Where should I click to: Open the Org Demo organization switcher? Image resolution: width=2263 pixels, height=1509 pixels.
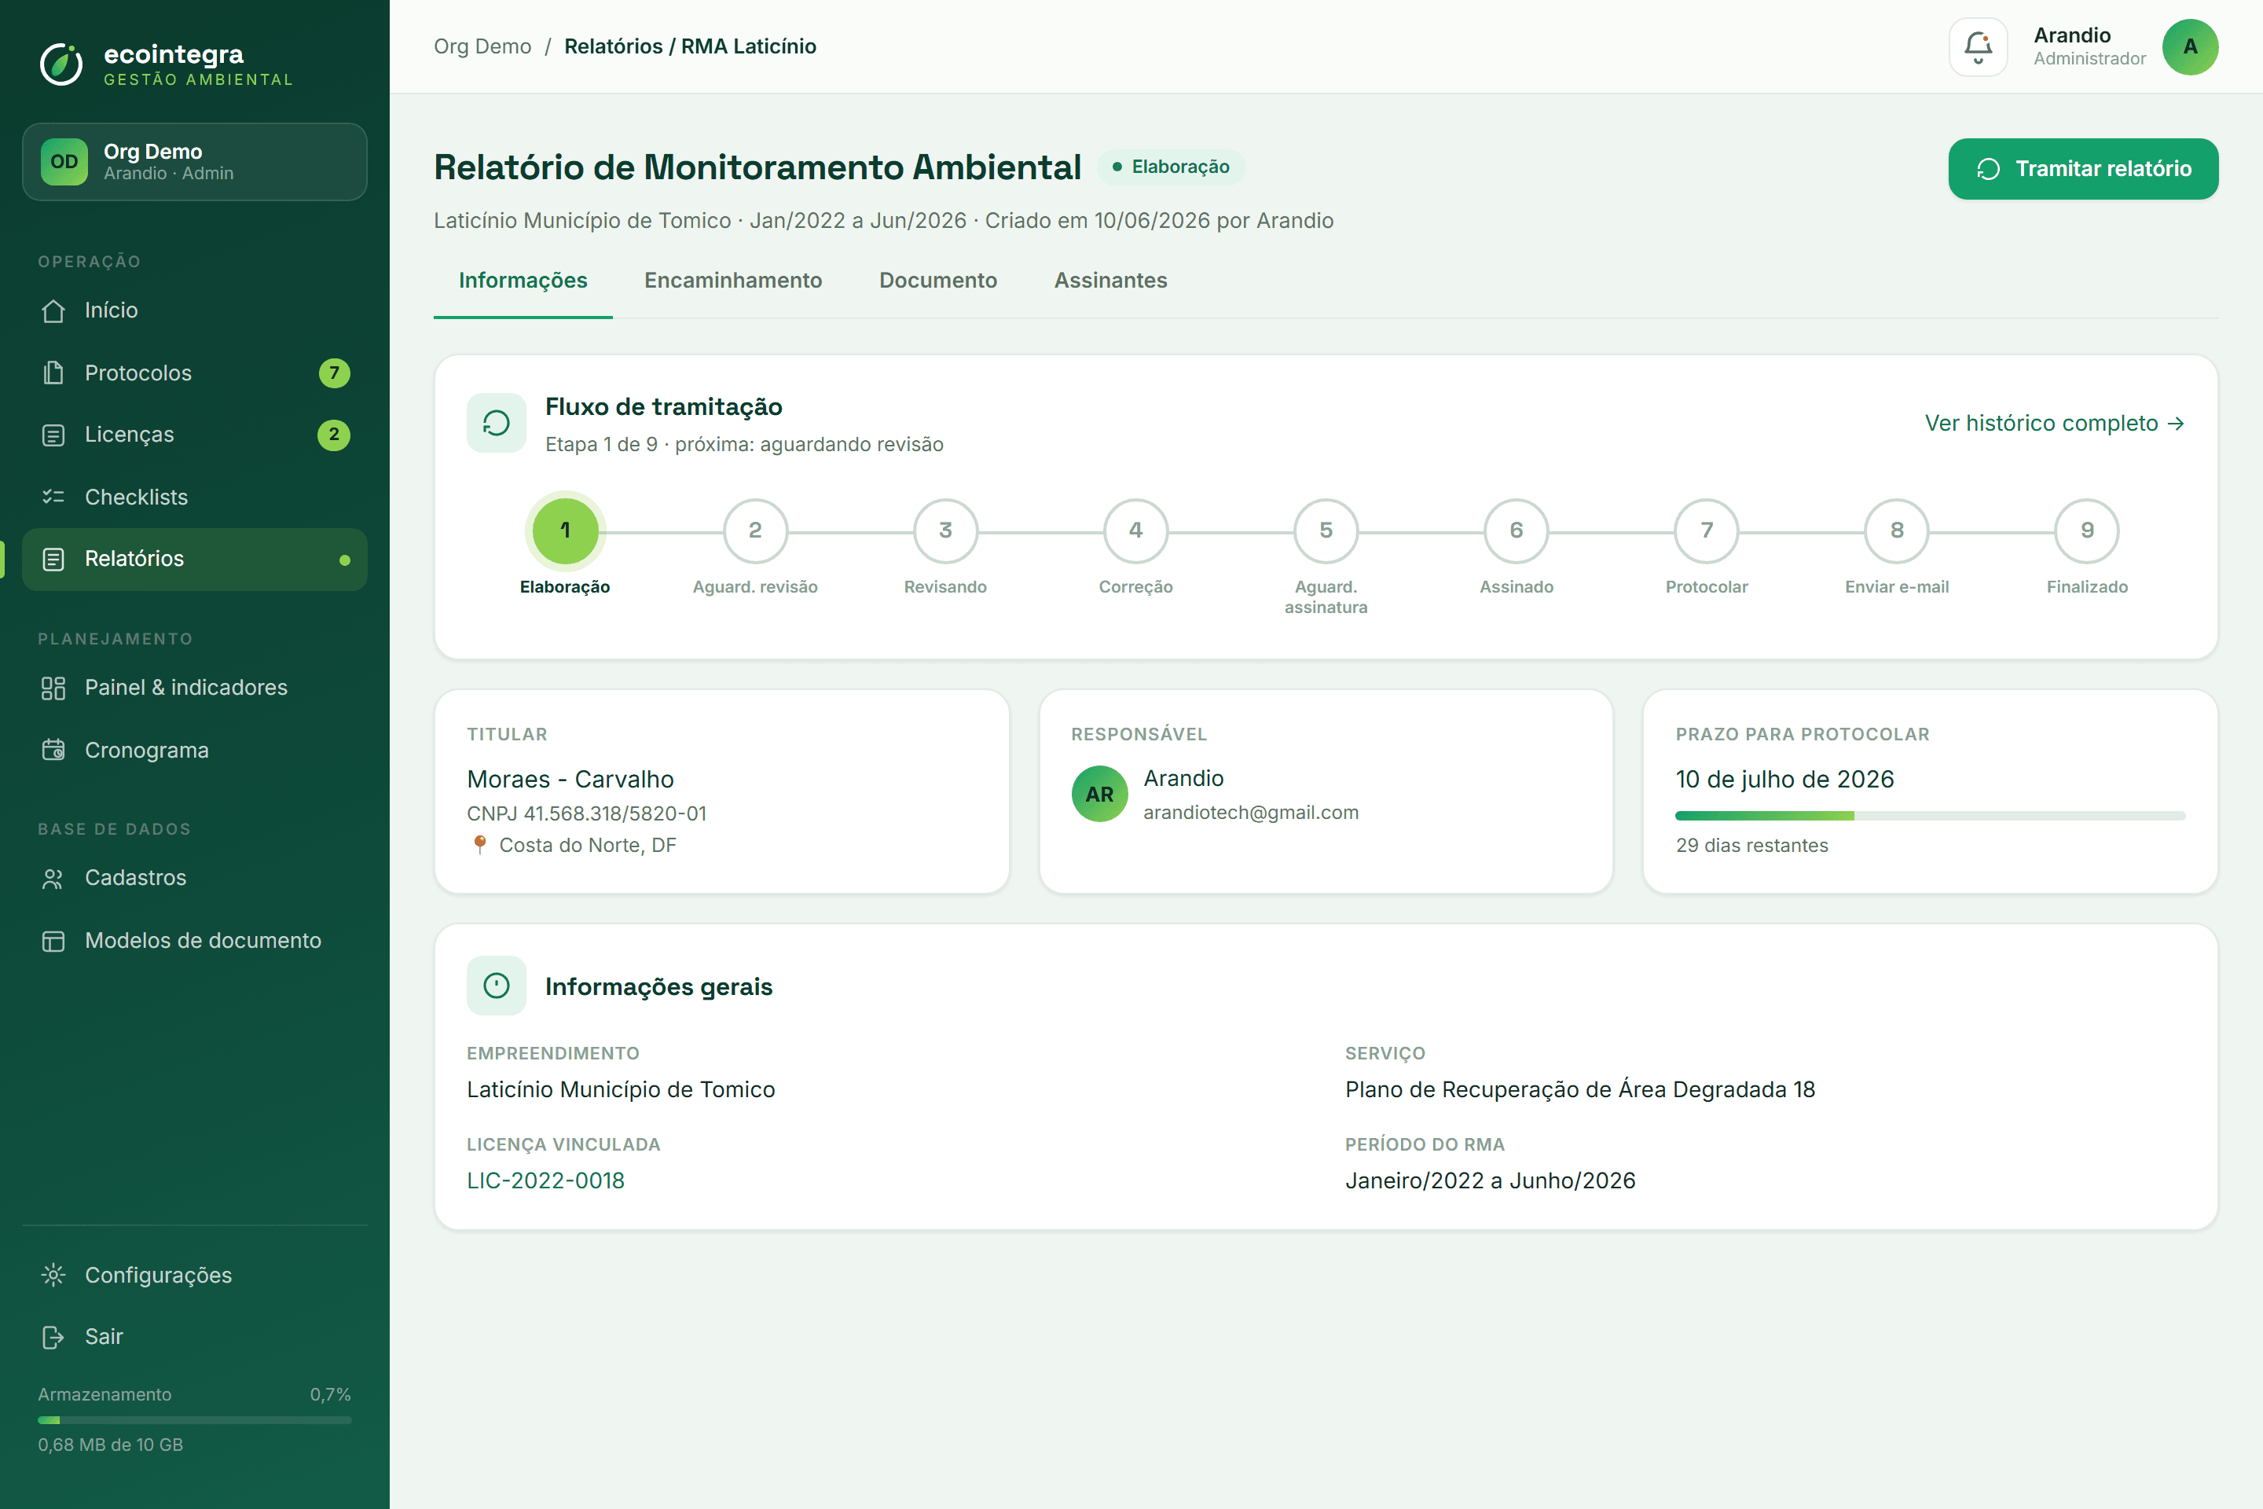194,162
